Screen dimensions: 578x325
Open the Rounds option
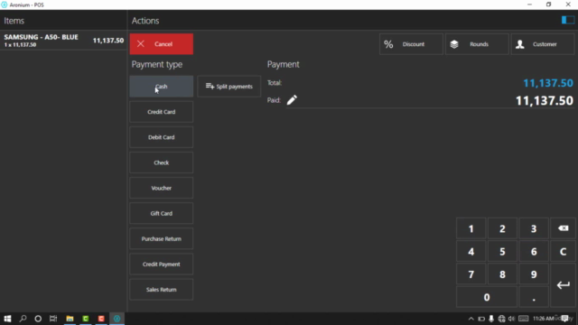(477, 44)
